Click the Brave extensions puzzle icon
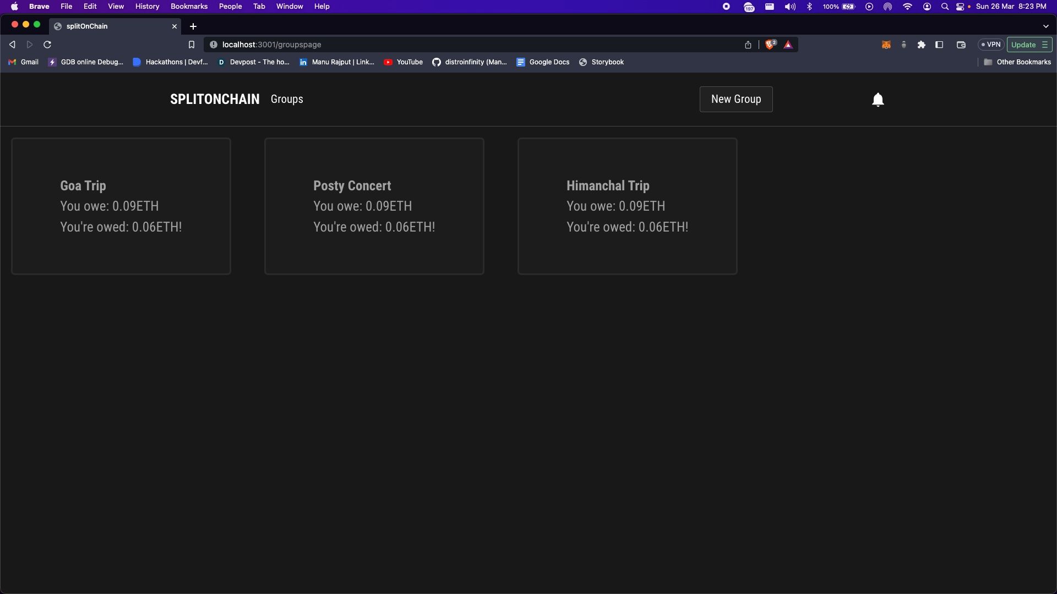1057x594 pixels. tap(921, 44)
